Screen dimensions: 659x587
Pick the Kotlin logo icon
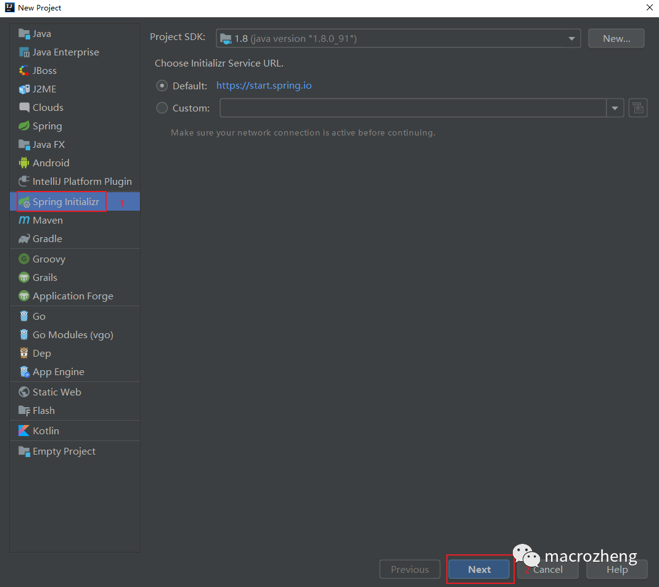pyautogui.click(x=24, y=431)
